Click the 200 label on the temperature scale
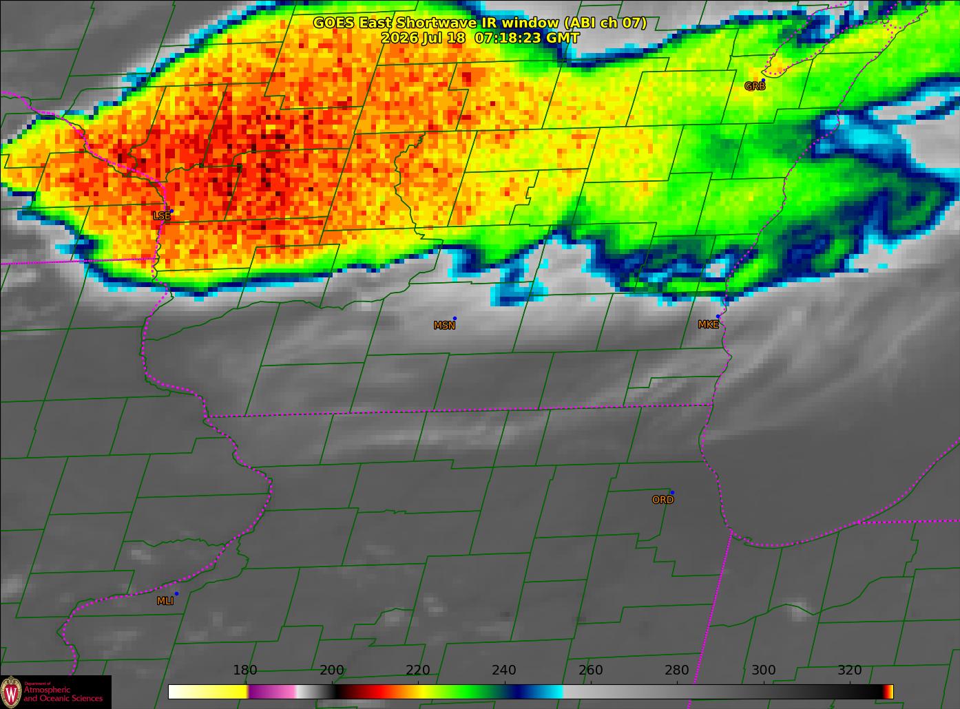 click(332, 670)
